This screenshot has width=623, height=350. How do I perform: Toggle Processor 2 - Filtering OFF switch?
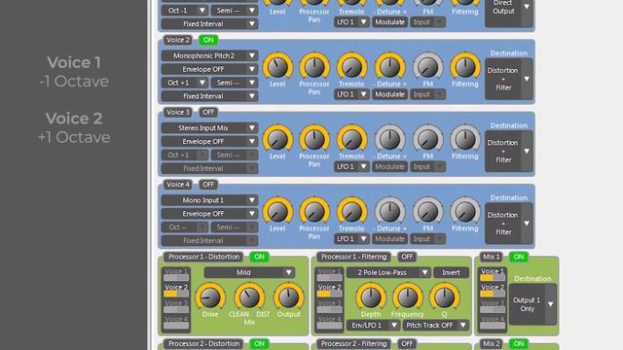(x=407, y=343)
